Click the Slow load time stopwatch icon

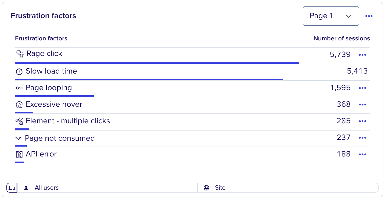(19, 71)
